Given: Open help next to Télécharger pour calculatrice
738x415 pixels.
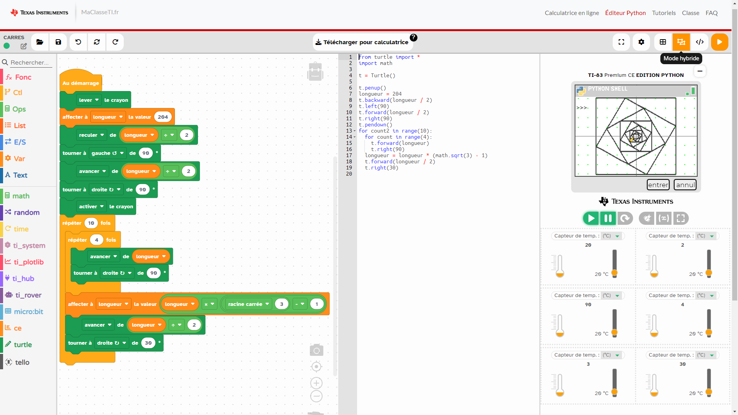Looking at the screenshot, I should click(414, 37).
